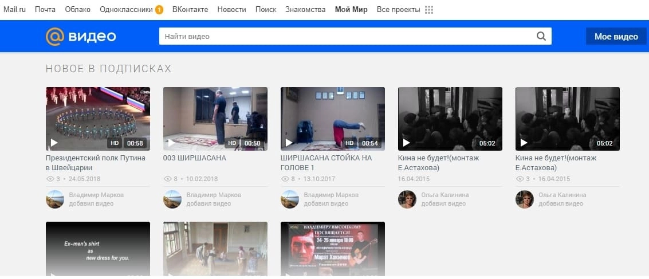Open Новости link in top bar
649x279 pixels.
point(231,10)
